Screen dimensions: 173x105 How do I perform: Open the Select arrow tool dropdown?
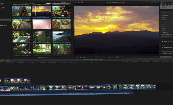(x=8, y=60)
